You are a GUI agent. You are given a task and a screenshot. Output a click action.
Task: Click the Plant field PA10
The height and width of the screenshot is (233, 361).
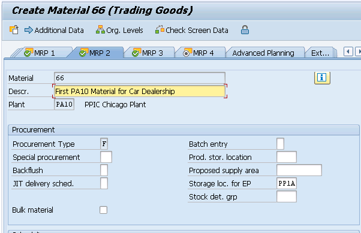(x=64, y=104)
